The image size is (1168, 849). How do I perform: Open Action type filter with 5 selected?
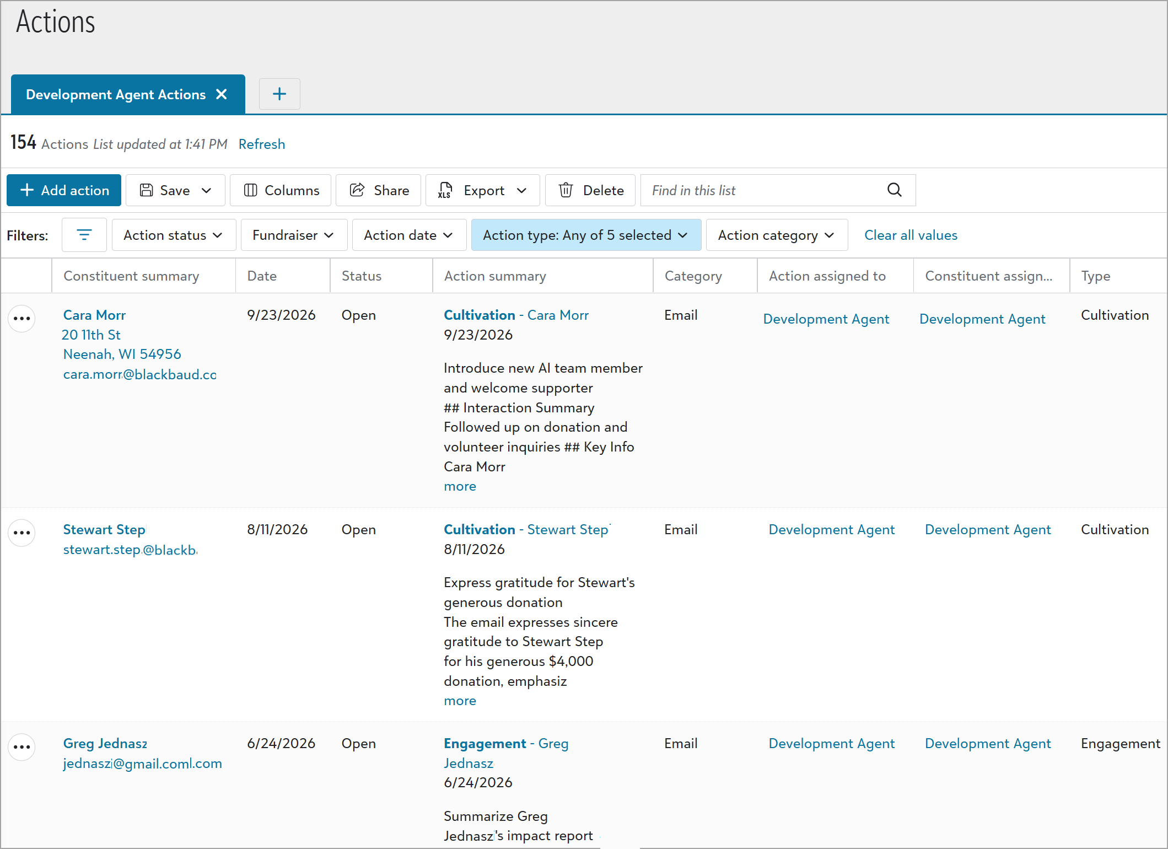586,235
